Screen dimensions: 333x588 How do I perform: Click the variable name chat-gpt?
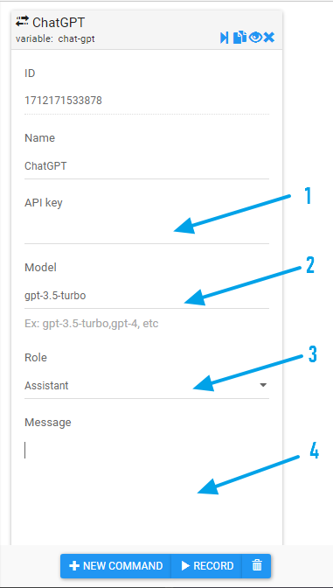[x=76, y=39]
